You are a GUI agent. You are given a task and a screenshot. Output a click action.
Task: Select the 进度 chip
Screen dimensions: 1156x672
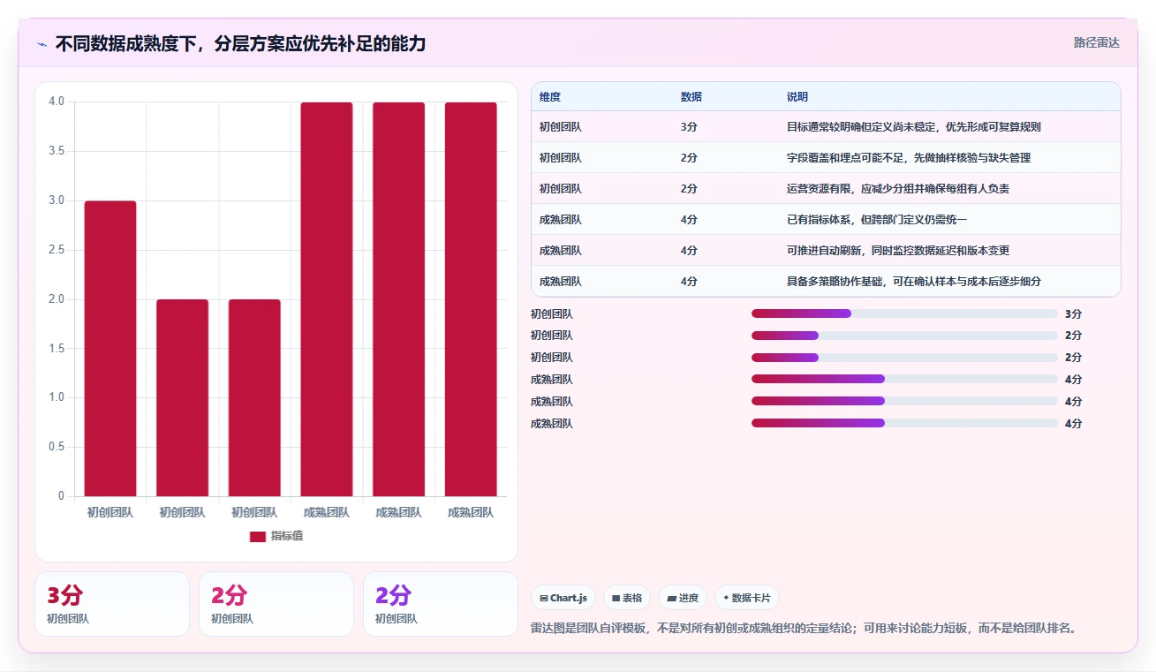(683, 598)
